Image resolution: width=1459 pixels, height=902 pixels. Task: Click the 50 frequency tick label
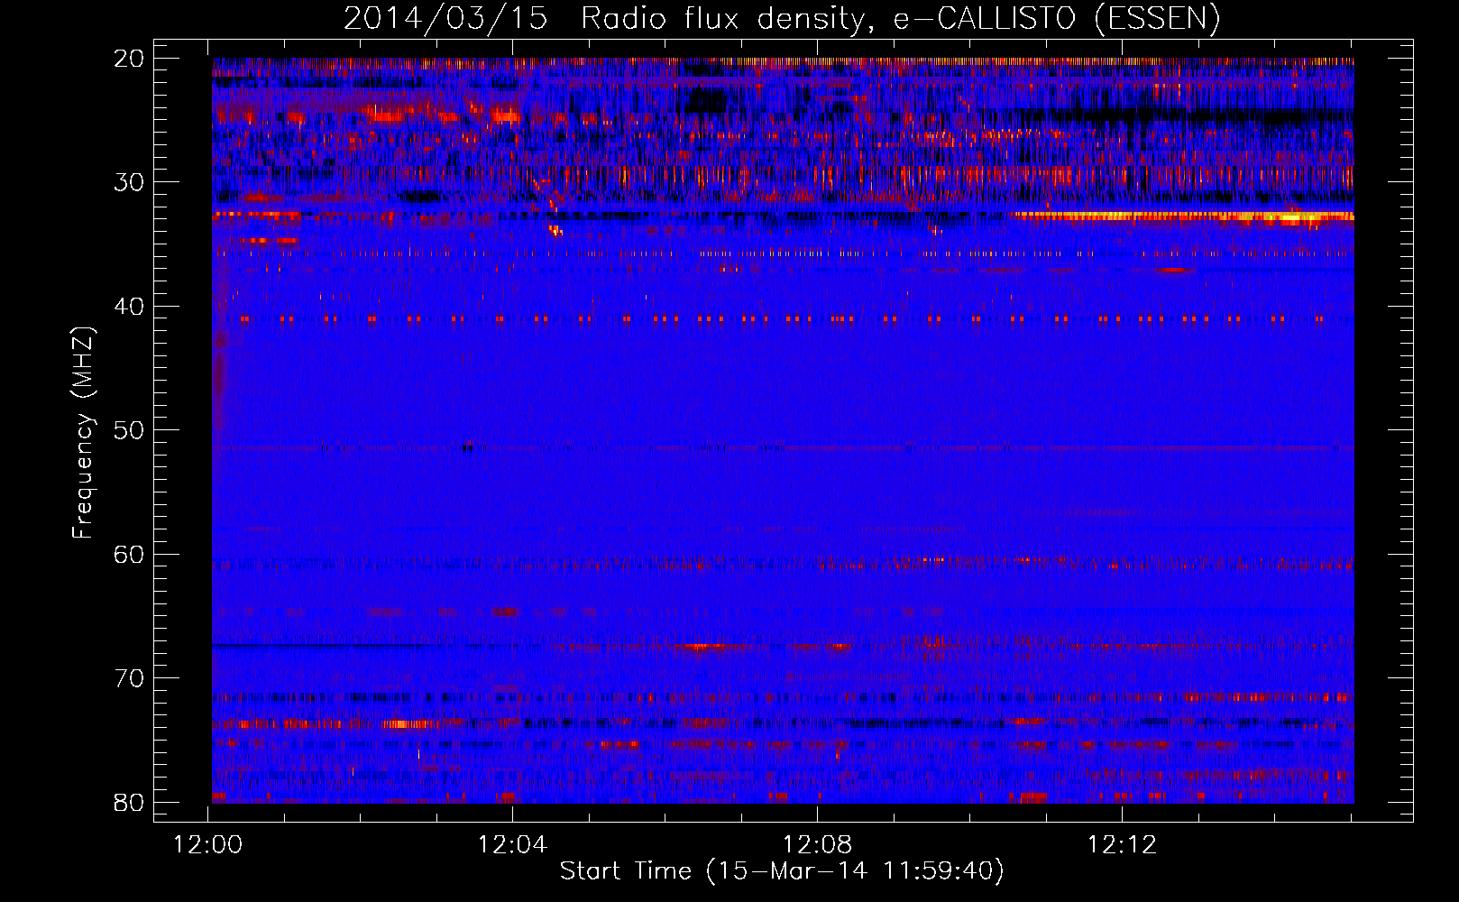(x=129, y=430)
